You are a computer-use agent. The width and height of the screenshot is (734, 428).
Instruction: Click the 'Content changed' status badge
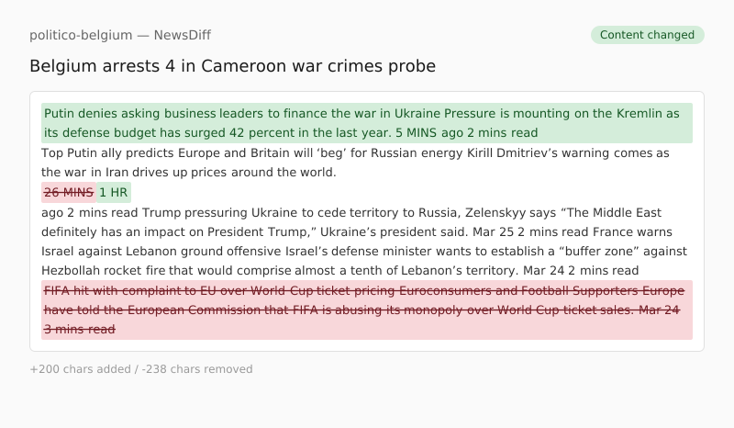tap(647, 35)
